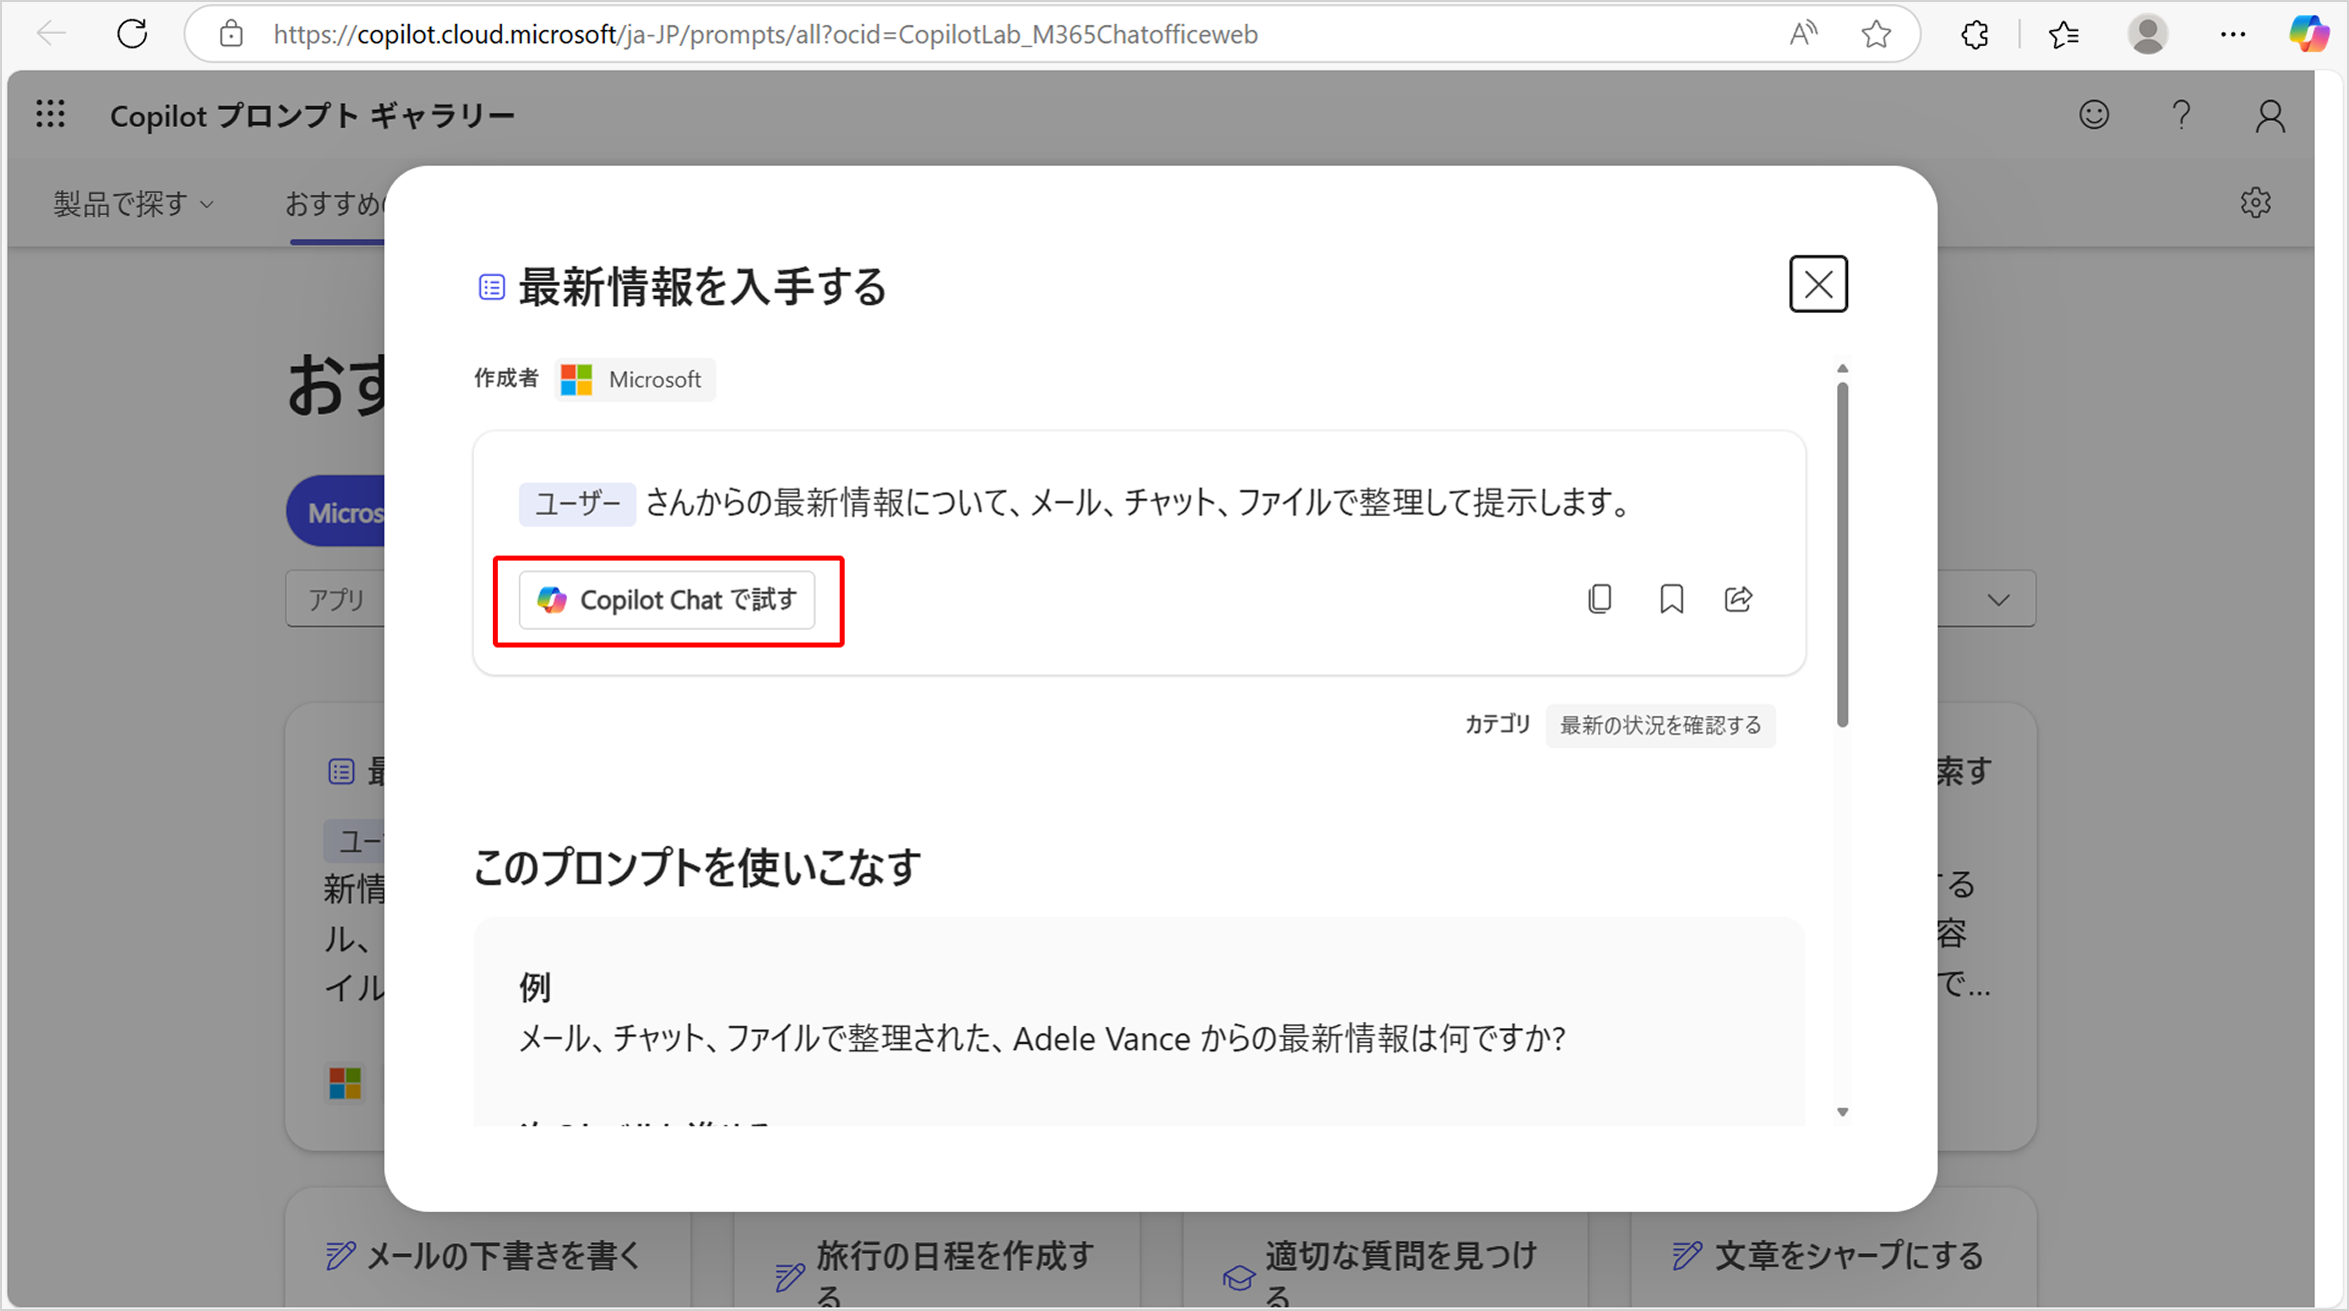
Task: Open the app launcher waffle menu
Action: 50,114
